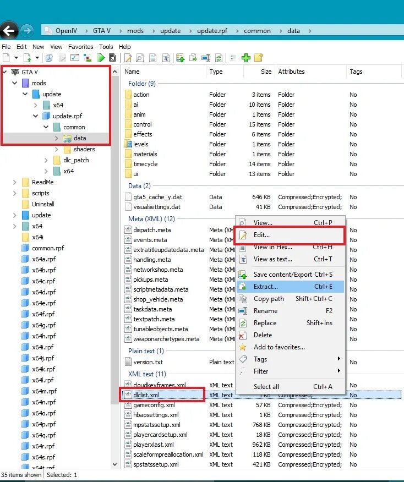This screenshot has width=404, height=482.
Task: Choose Rename in the context menu
Action: click(291, 311)
